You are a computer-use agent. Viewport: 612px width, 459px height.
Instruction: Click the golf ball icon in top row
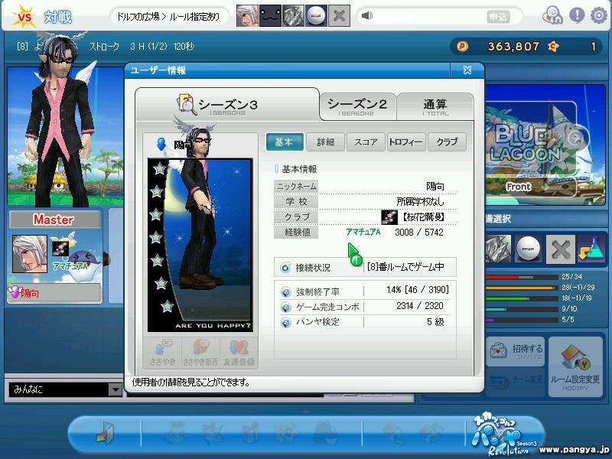(316, 16)
